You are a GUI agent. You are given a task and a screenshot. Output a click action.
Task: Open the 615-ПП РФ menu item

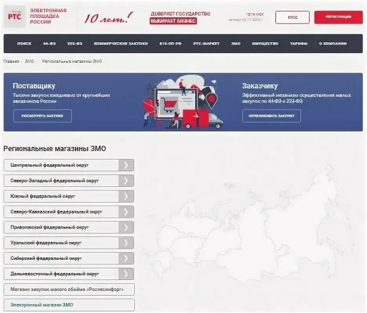(x=171, y=43)
